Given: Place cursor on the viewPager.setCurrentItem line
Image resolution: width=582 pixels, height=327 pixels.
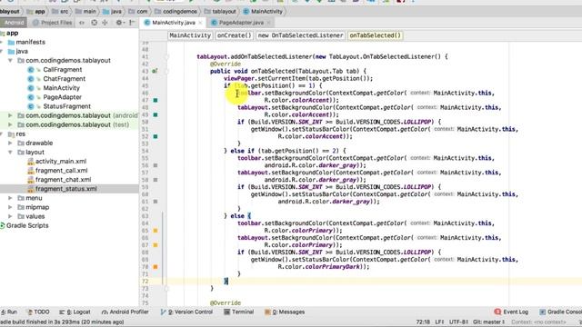Looking at the screenshot, I should [298, 79].
